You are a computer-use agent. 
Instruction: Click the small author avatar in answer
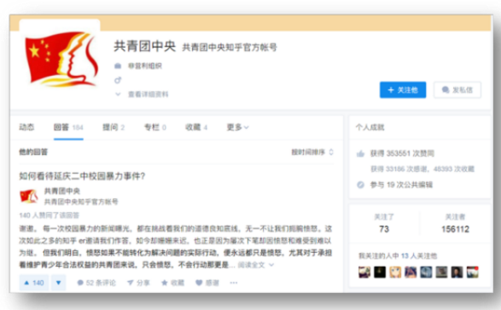pos(29,196)
